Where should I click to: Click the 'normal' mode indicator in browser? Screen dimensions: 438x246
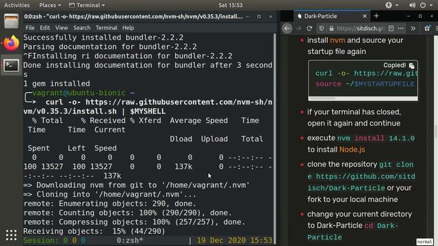pyautogui.click(x=424, y=242)
